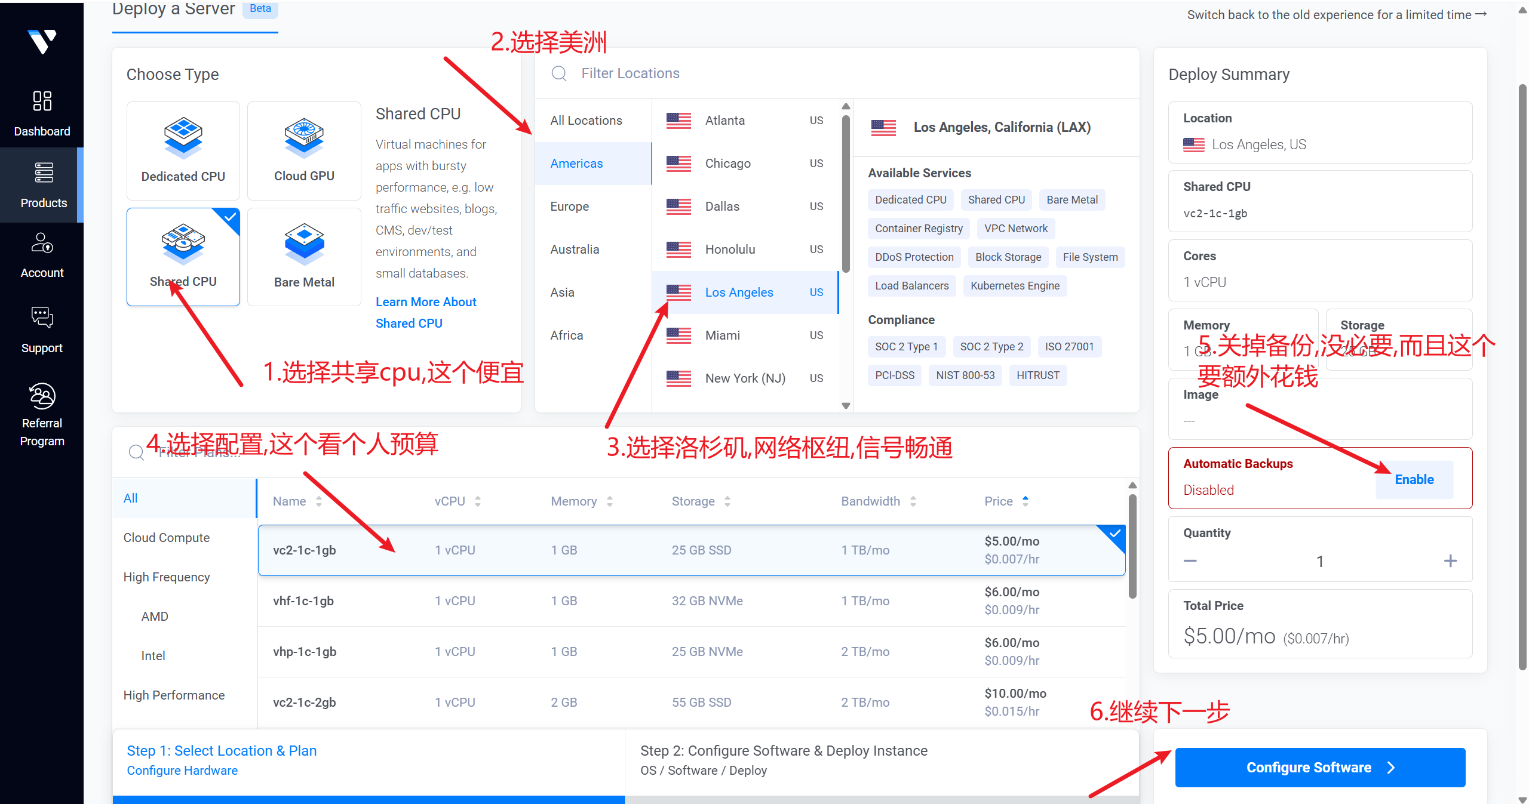Enable Automatic Backups

point(1414,480)
